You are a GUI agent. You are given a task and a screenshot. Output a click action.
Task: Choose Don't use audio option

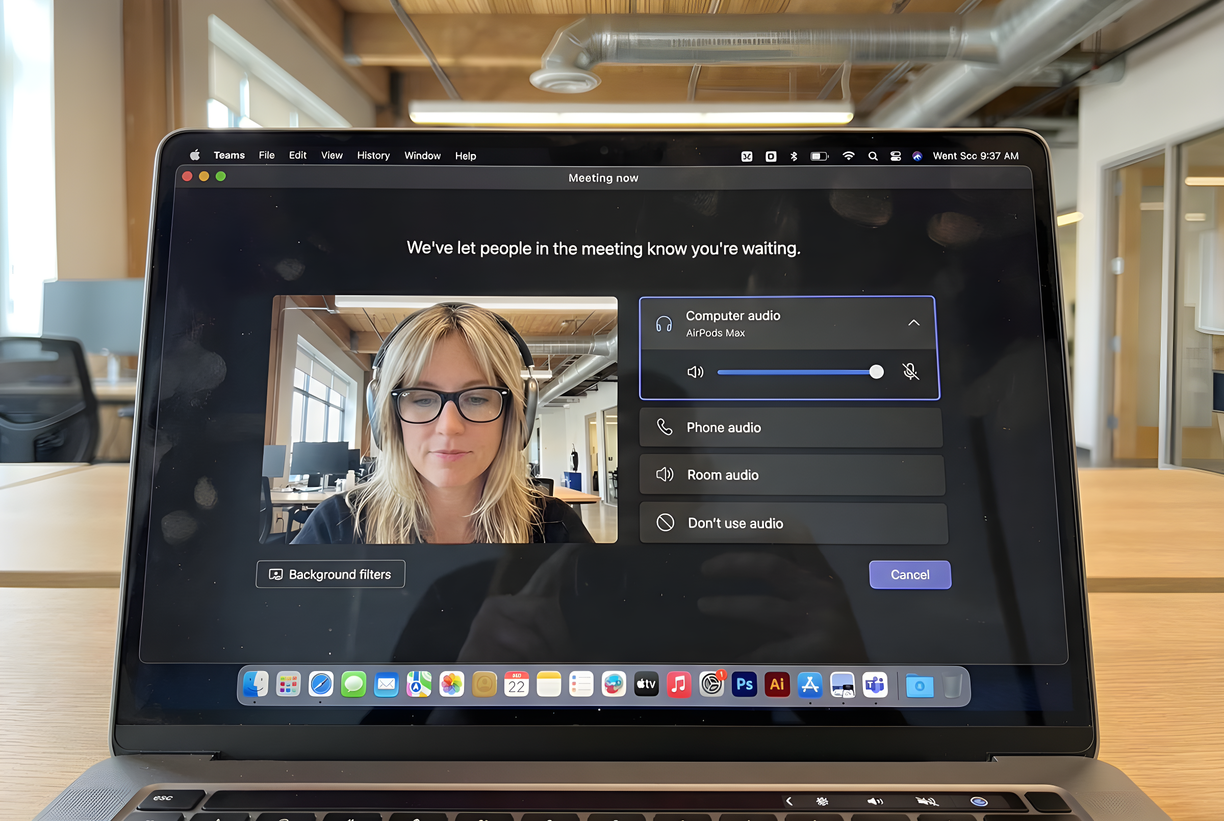pos(793,523)
